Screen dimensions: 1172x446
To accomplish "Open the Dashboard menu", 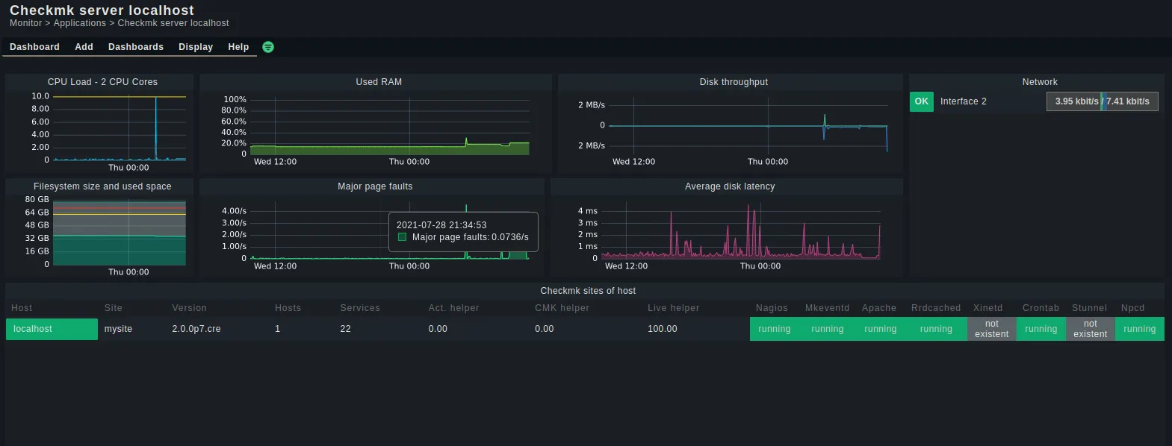I will click(34, 47).
